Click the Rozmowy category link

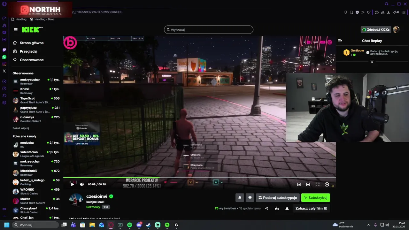(93, 207)
